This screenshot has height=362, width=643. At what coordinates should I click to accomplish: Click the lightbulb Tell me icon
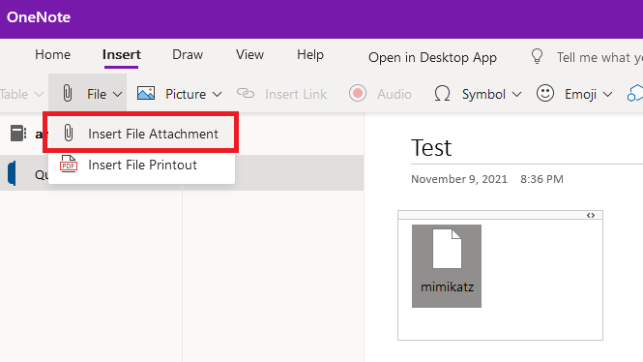[x=537, y=56]
